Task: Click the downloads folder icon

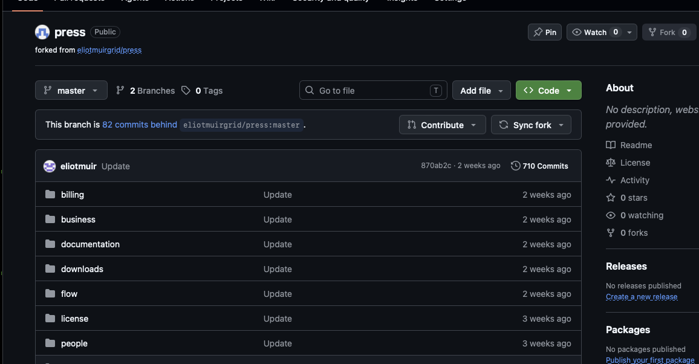Action: pos(50,268)
